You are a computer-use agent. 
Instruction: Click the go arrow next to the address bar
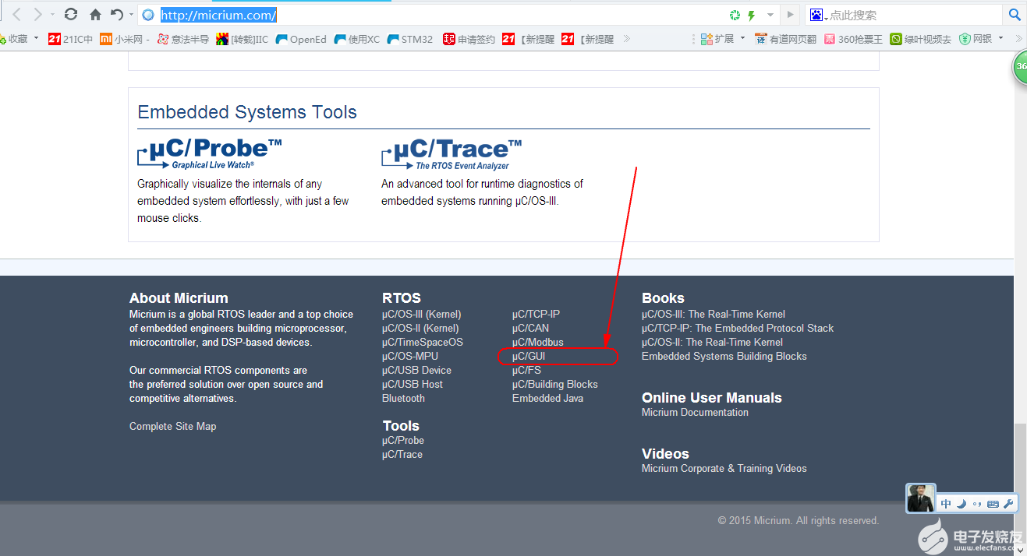pyautogui.click(x=791, y=15)
